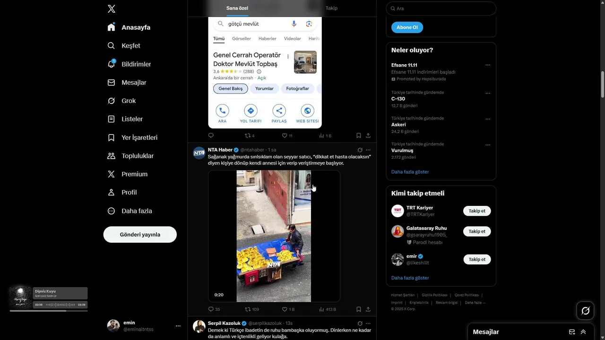Bookmark the NTA Haber post

(359, 309)
